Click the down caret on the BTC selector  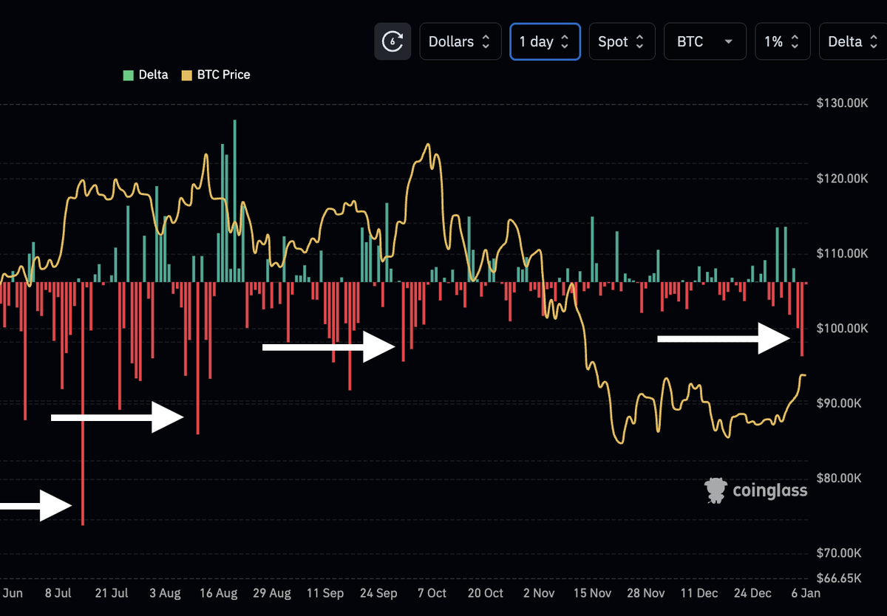[x=727, y=42]
